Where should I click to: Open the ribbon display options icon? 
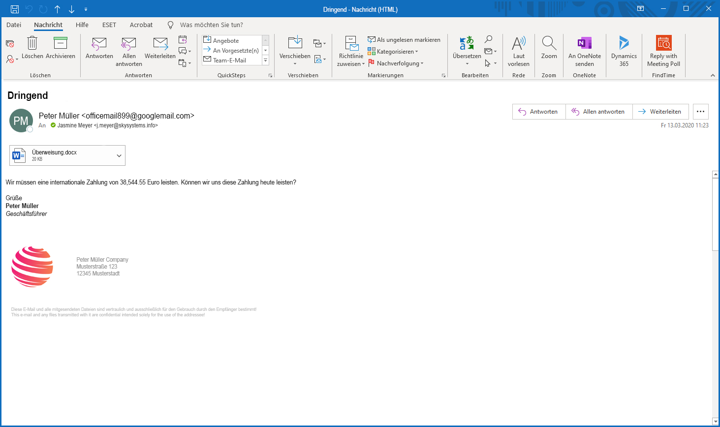tap(640, 8)
